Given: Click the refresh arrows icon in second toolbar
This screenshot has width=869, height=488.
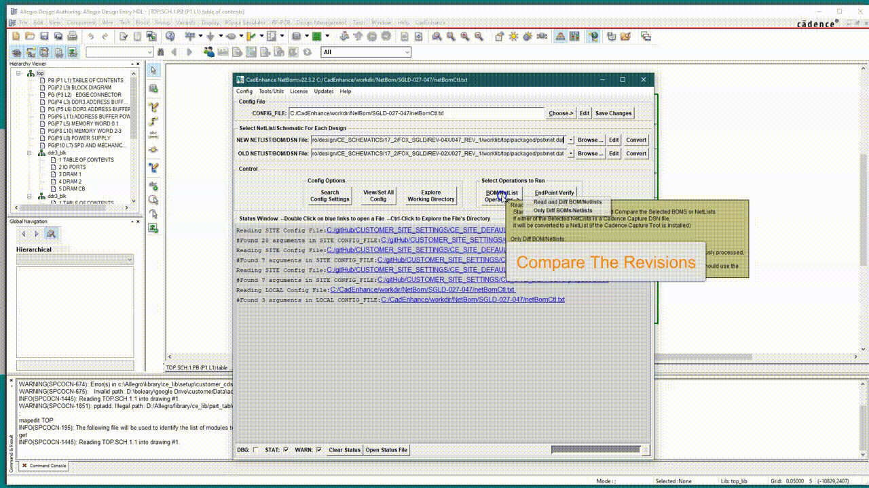Looking at the screenshot, I should pyautogui.click(x=308, y=52).
